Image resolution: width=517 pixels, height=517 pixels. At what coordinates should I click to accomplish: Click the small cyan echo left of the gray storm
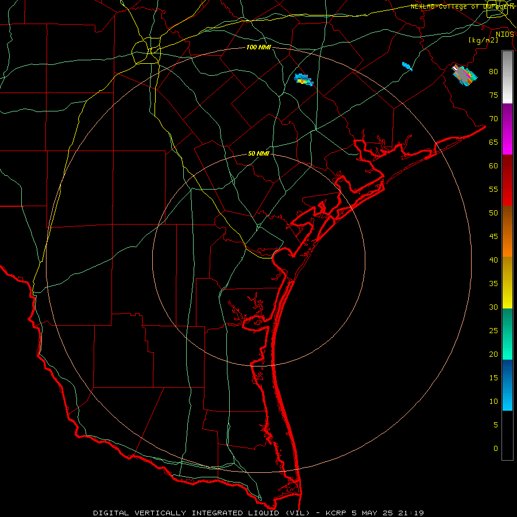(407, 66)
